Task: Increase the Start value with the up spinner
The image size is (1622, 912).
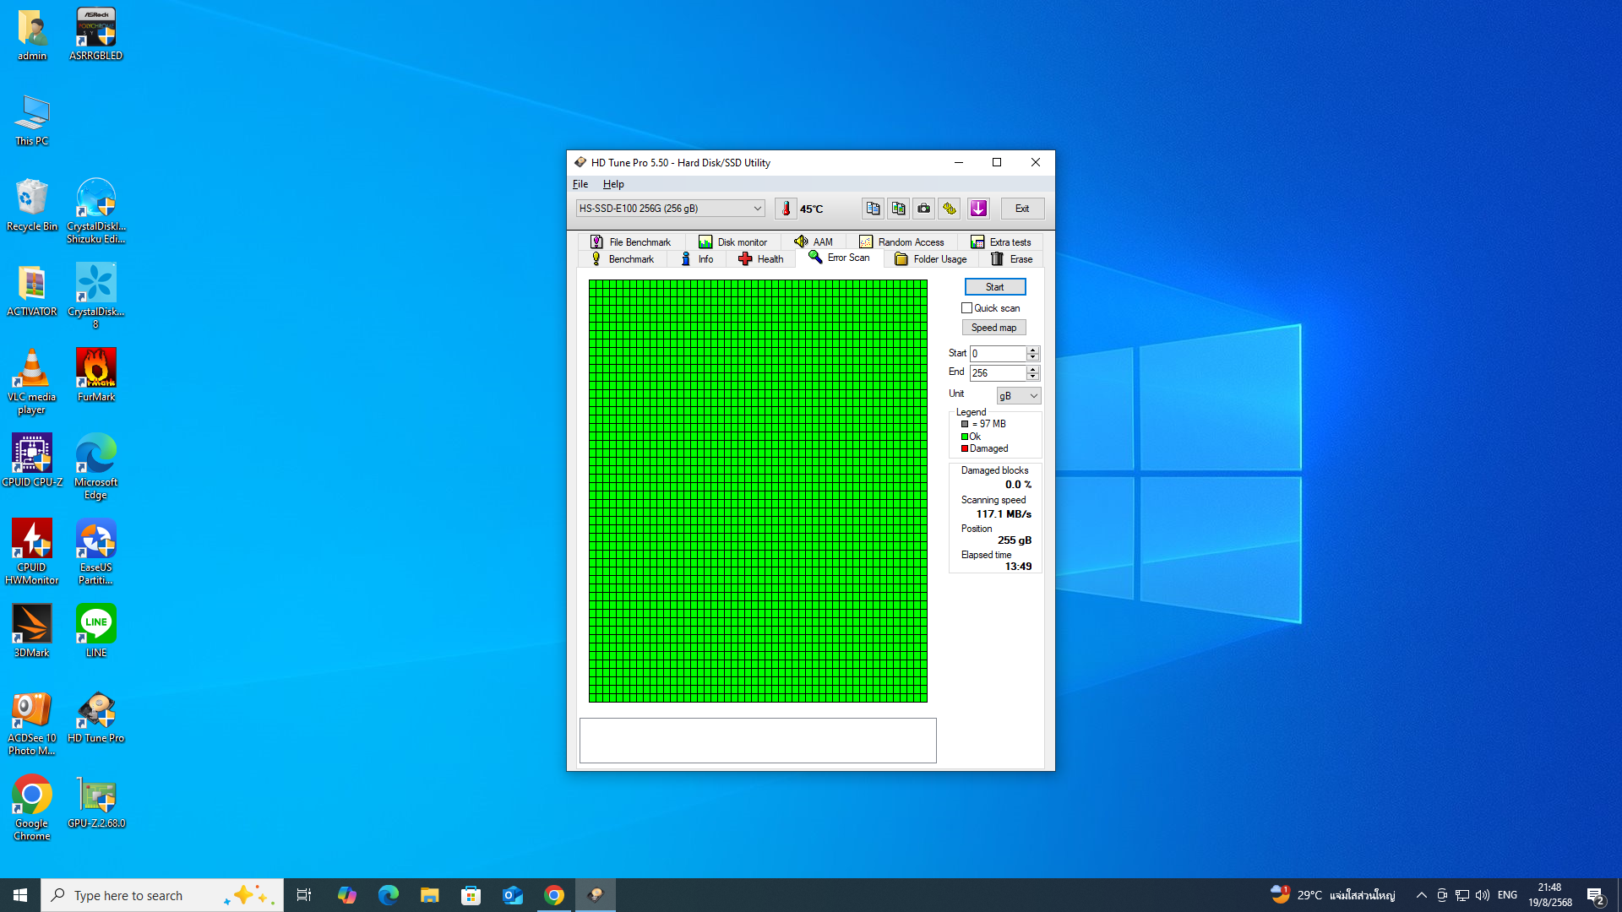Action: point(1032,350)
